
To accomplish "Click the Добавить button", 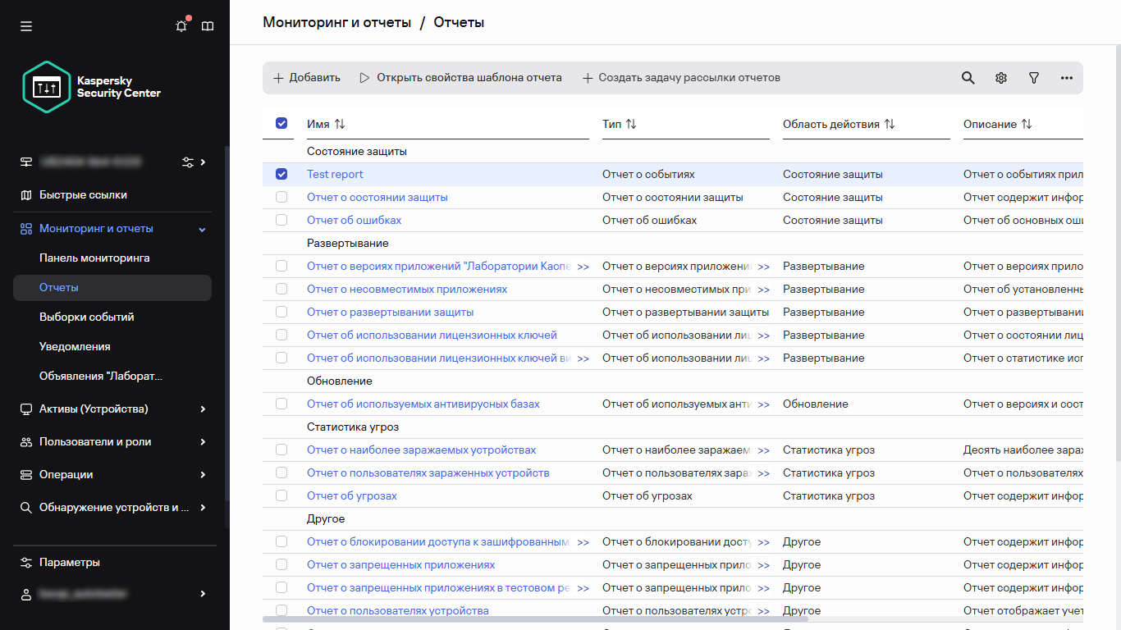I will [x=307, y=77].
